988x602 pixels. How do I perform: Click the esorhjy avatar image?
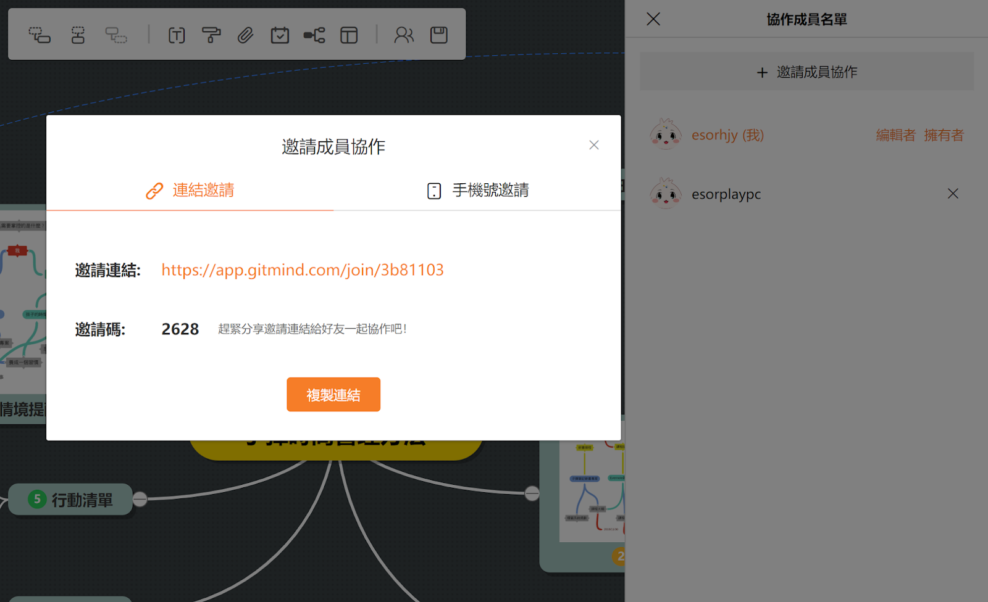(x=666, y=134)
